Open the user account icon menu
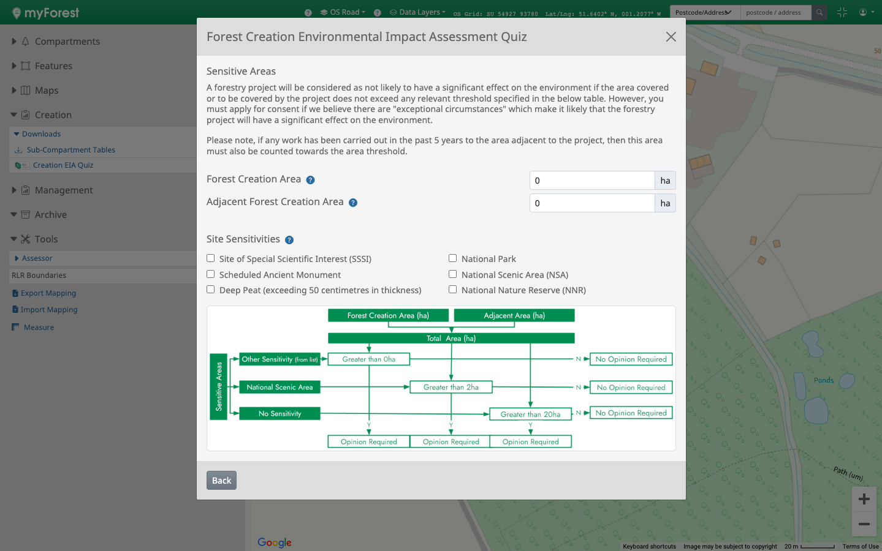Viewport: 882px width, 551px height. [x=865, y=12]
